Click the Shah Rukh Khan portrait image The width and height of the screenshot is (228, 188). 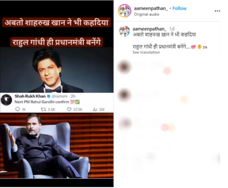(57, 70)
